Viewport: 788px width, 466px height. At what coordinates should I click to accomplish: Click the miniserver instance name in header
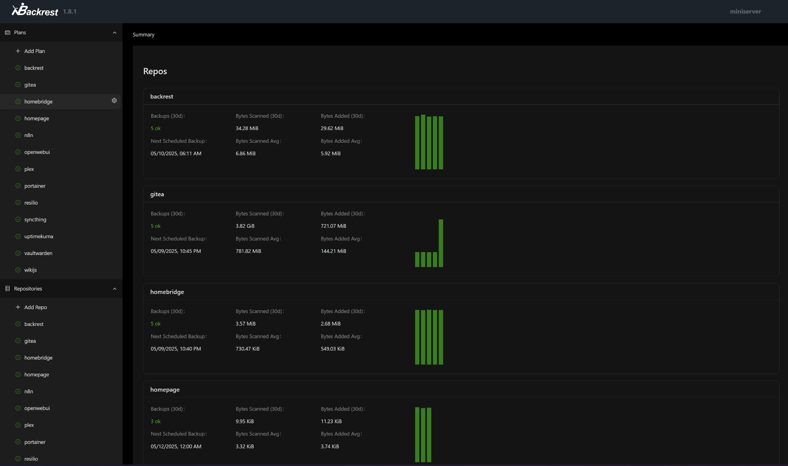pyautogui.click(x=745, y=12)
